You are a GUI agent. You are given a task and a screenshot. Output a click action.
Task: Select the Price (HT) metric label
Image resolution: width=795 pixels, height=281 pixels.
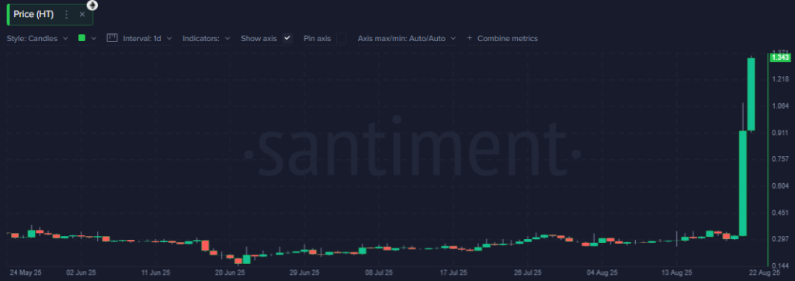tap(33, 14)
